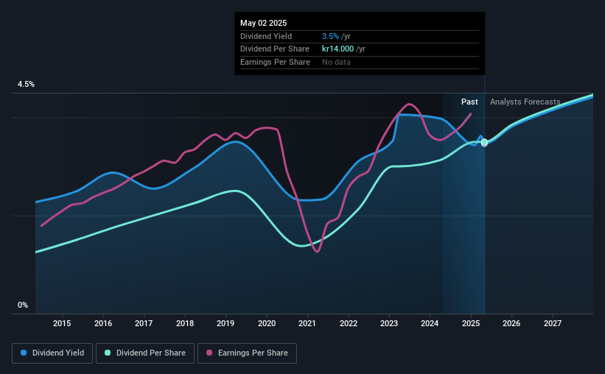The height and width of the screenshot is (374, 605).
Task: Click the May 02 2025 tooltip date
Action: (264, 23)
